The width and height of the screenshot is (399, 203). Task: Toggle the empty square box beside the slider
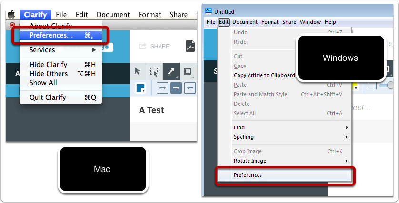click(x=373, y=86)
